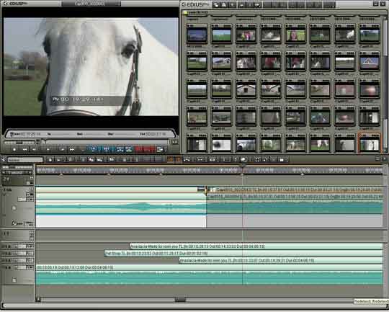
Task: Step forward one frame in player
Action: (x=62, y=149)
